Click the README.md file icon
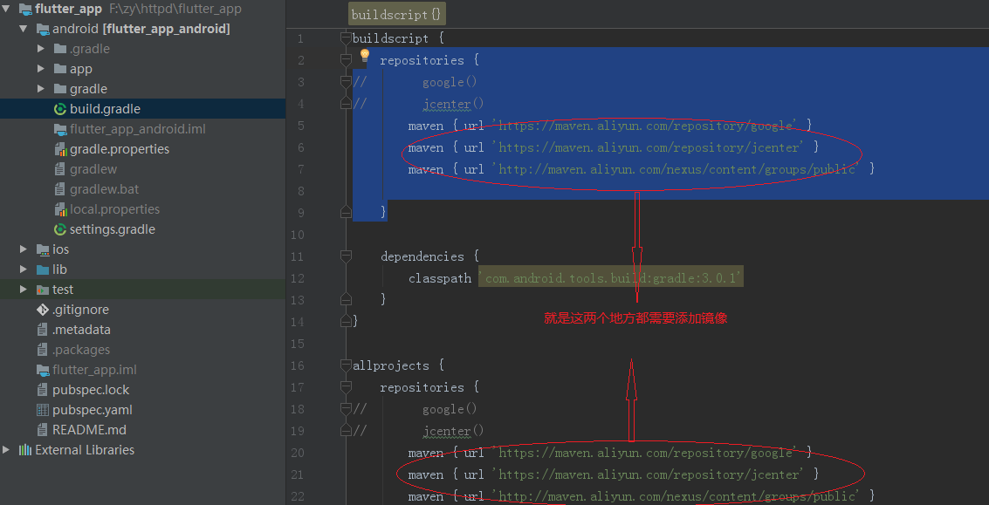This screenshot has width=989, height=505. [43, 430]
